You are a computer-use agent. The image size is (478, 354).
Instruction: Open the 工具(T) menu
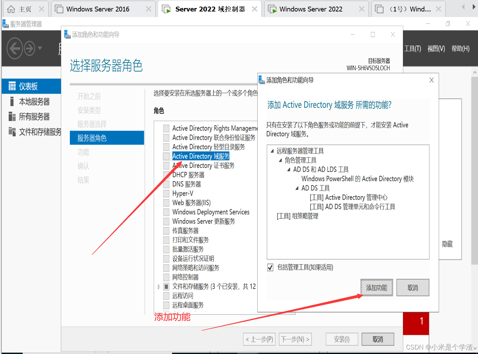(x=412, y=48)
